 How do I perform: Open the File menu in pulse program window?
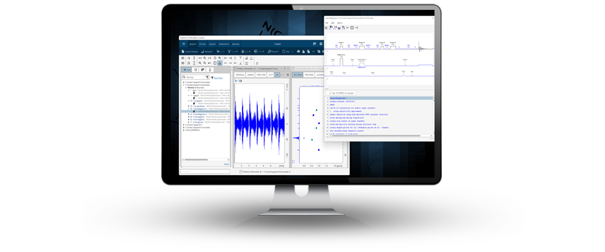[327, 23]
